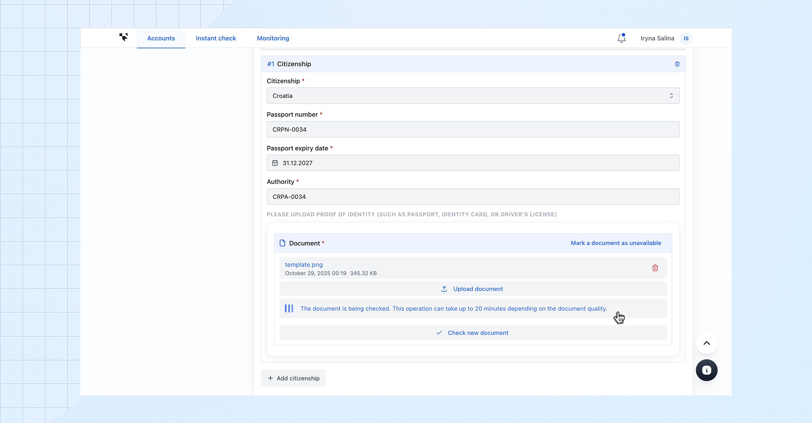Screen dimensions: 812x423
Task: Open the dark info help button
Action: (x=706, y=370)
